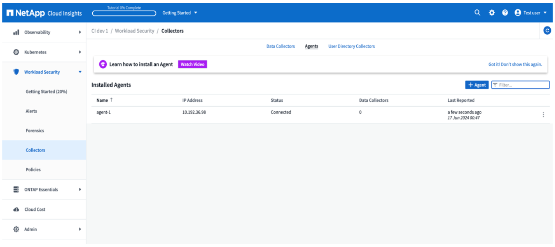Open settings via the gear icon
Screen dimensions: 555x247
pos(492,12)
